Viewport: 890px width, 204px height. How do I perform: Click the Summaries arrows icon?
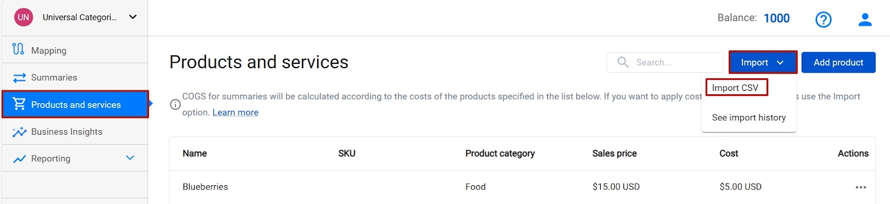tap(19, 78)
